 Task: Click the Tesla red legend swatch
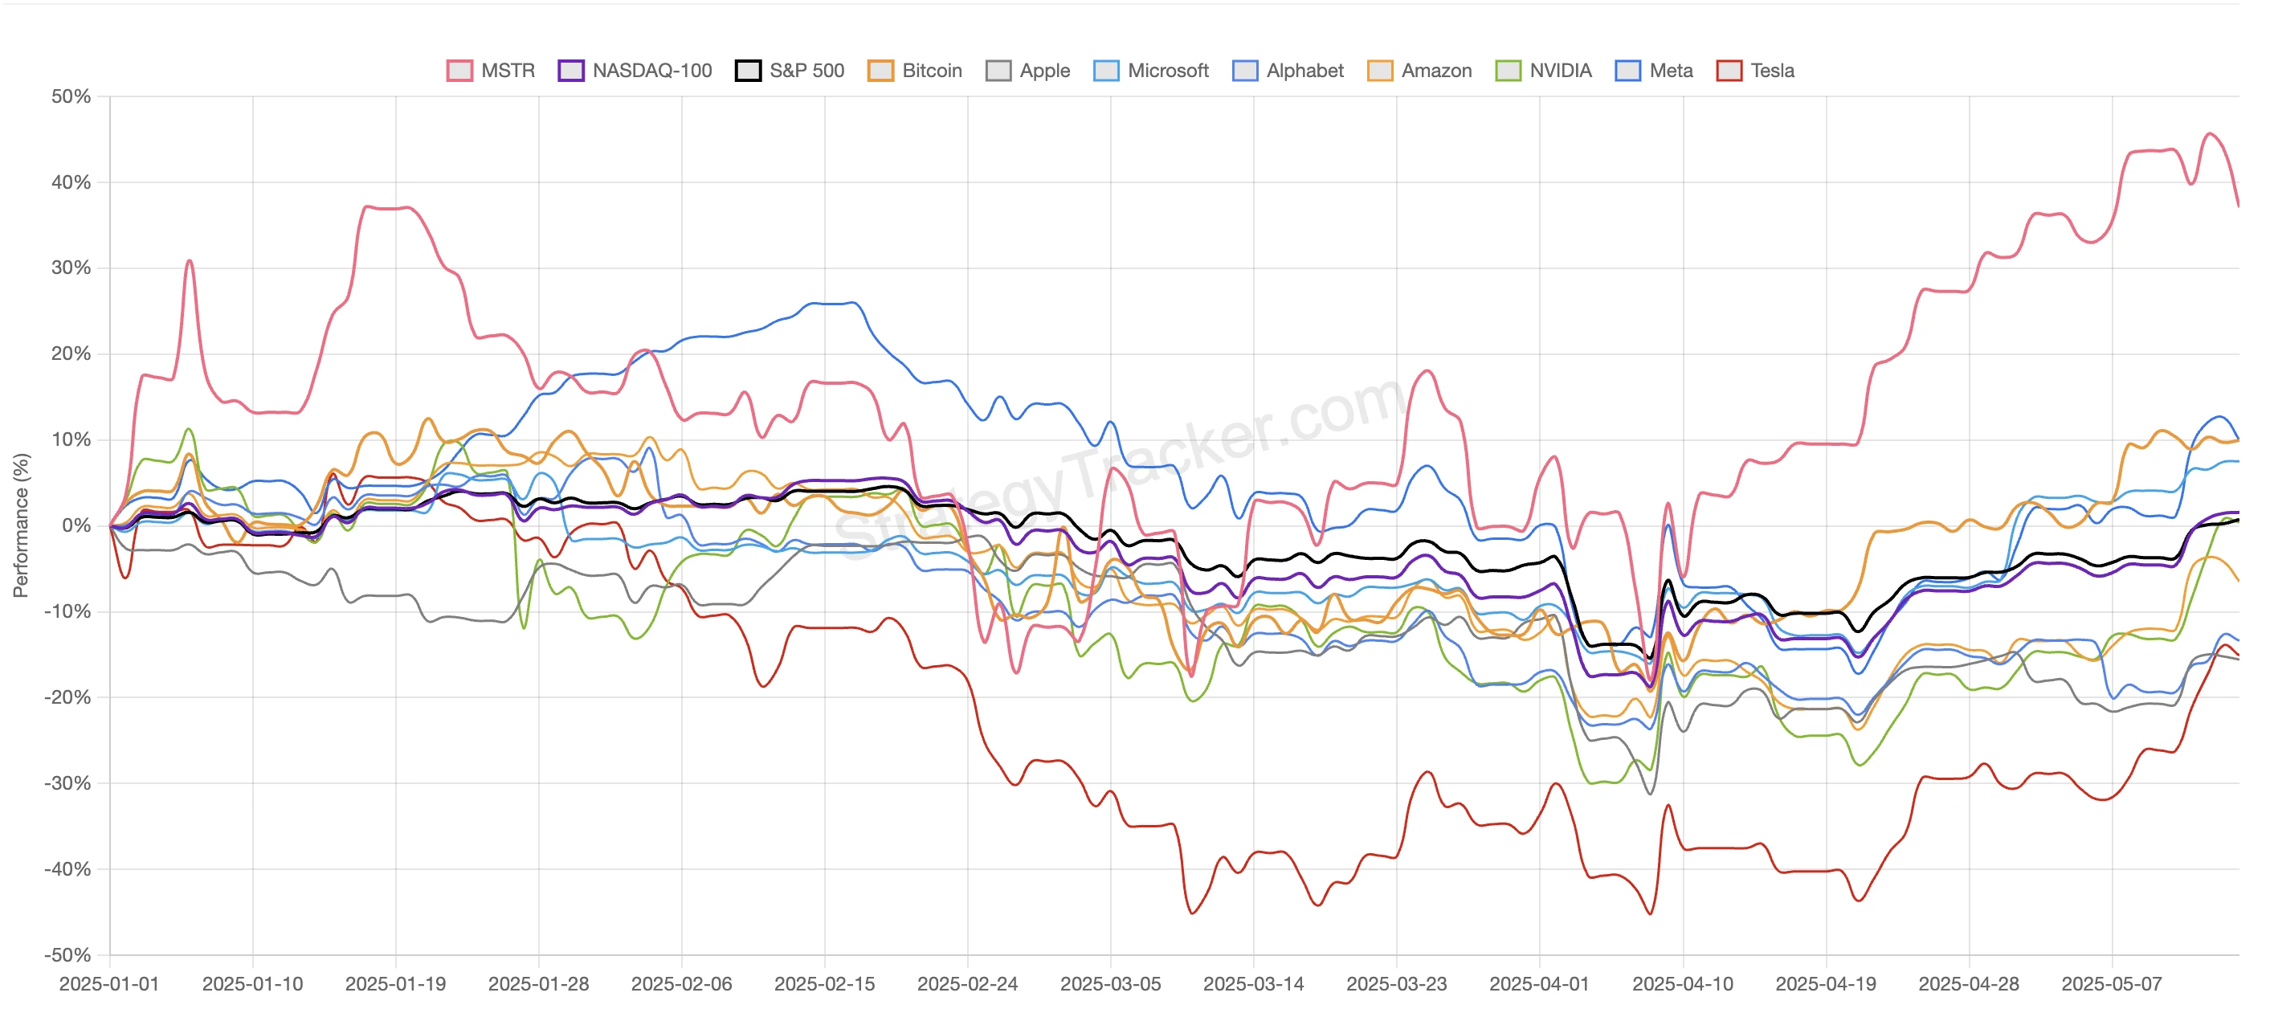pos(1729,71)
